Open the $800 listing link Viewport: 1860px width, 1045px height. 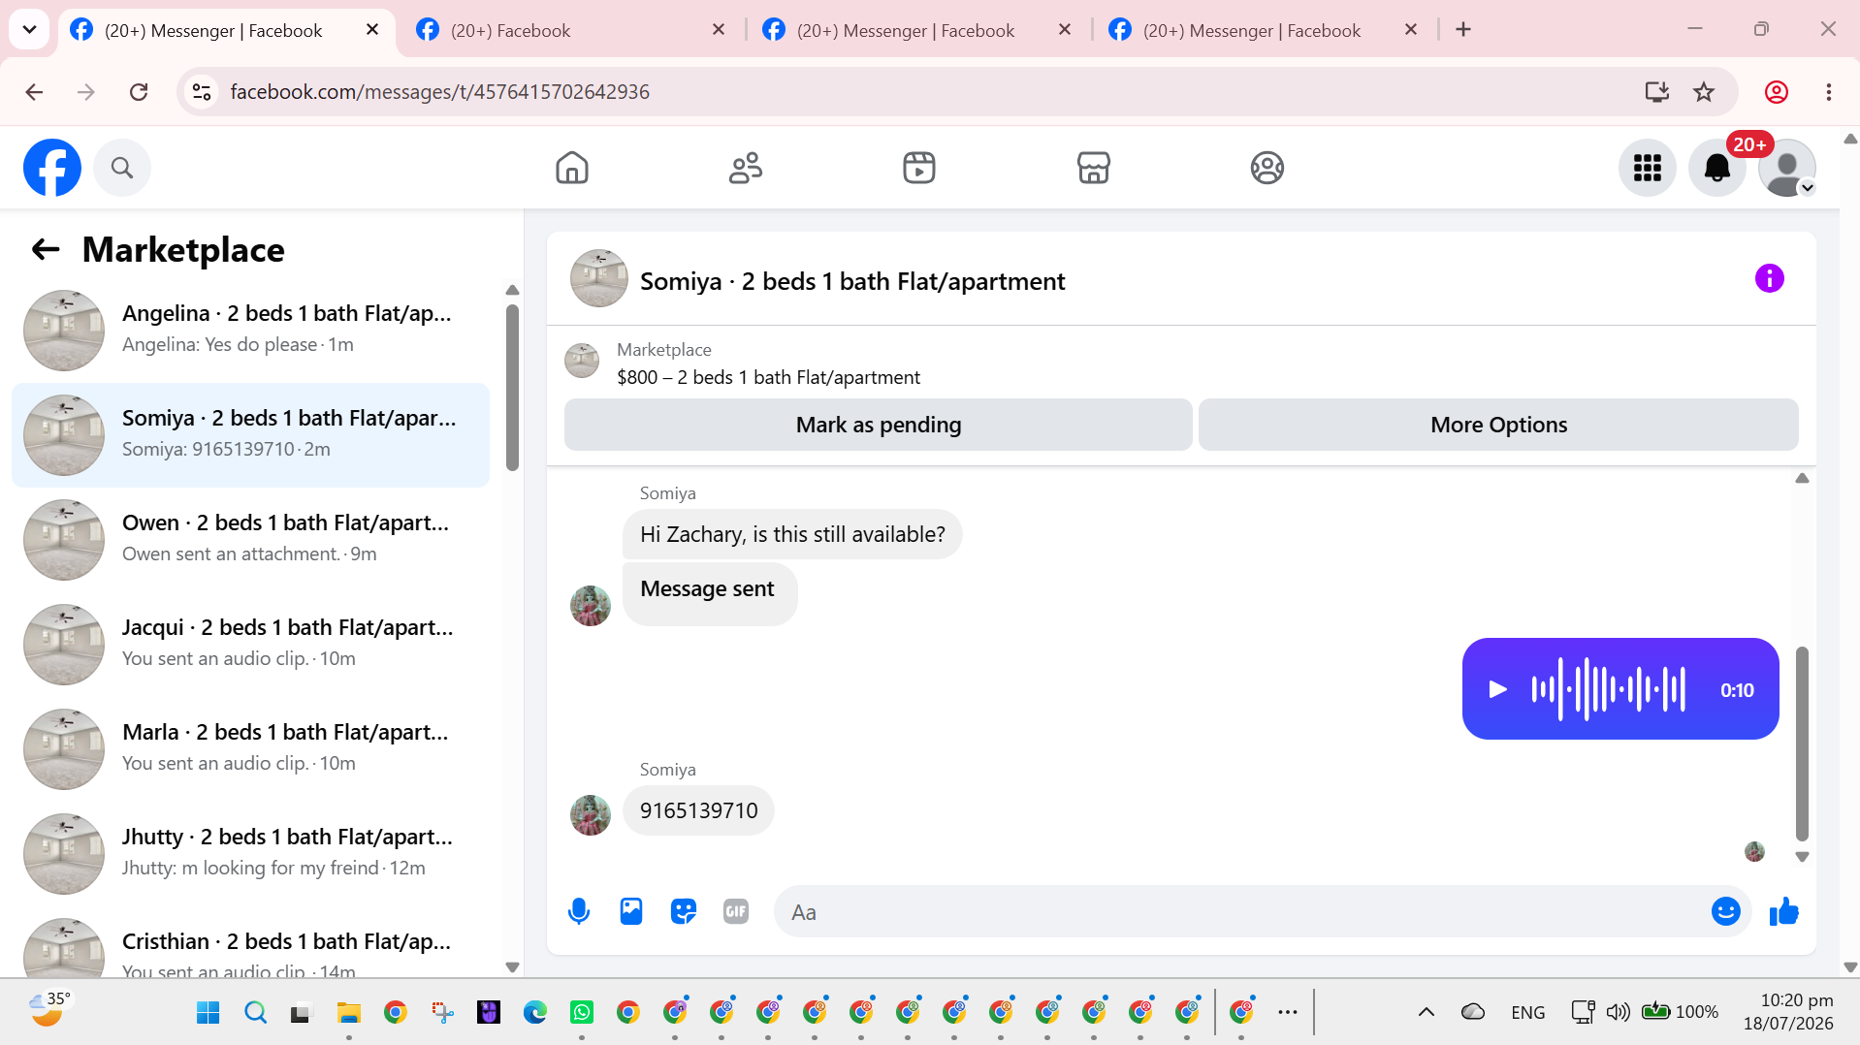768,377
